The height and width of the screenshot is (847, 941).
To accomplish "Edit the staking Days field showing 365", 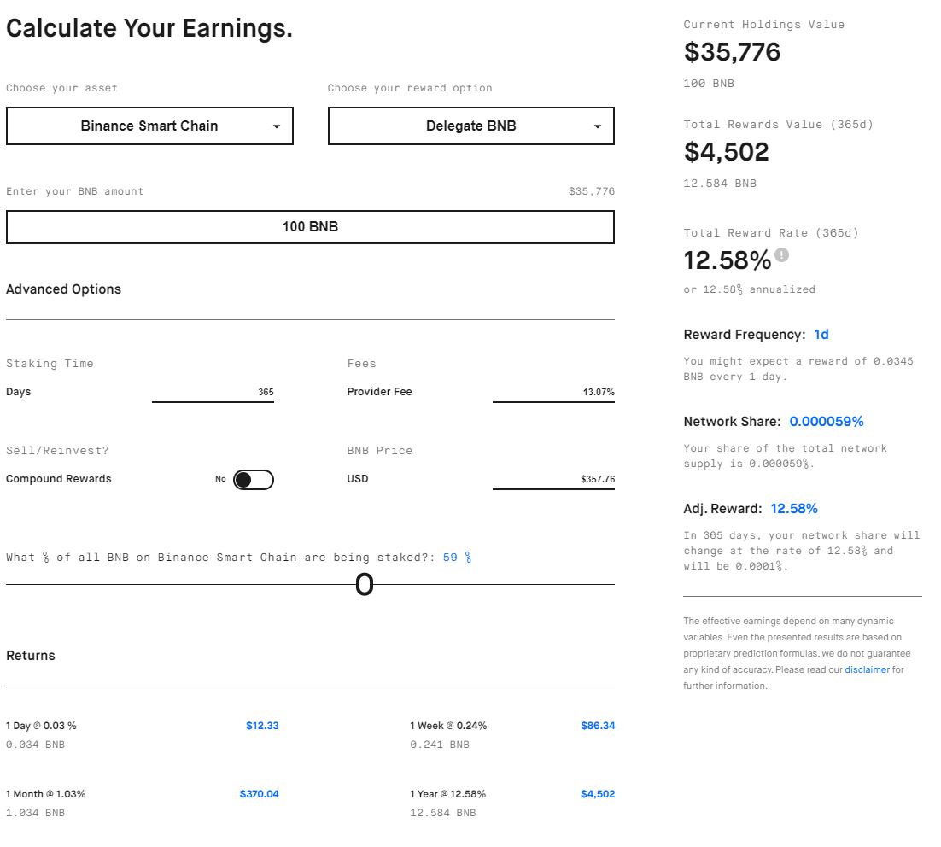I will (213, 393).
